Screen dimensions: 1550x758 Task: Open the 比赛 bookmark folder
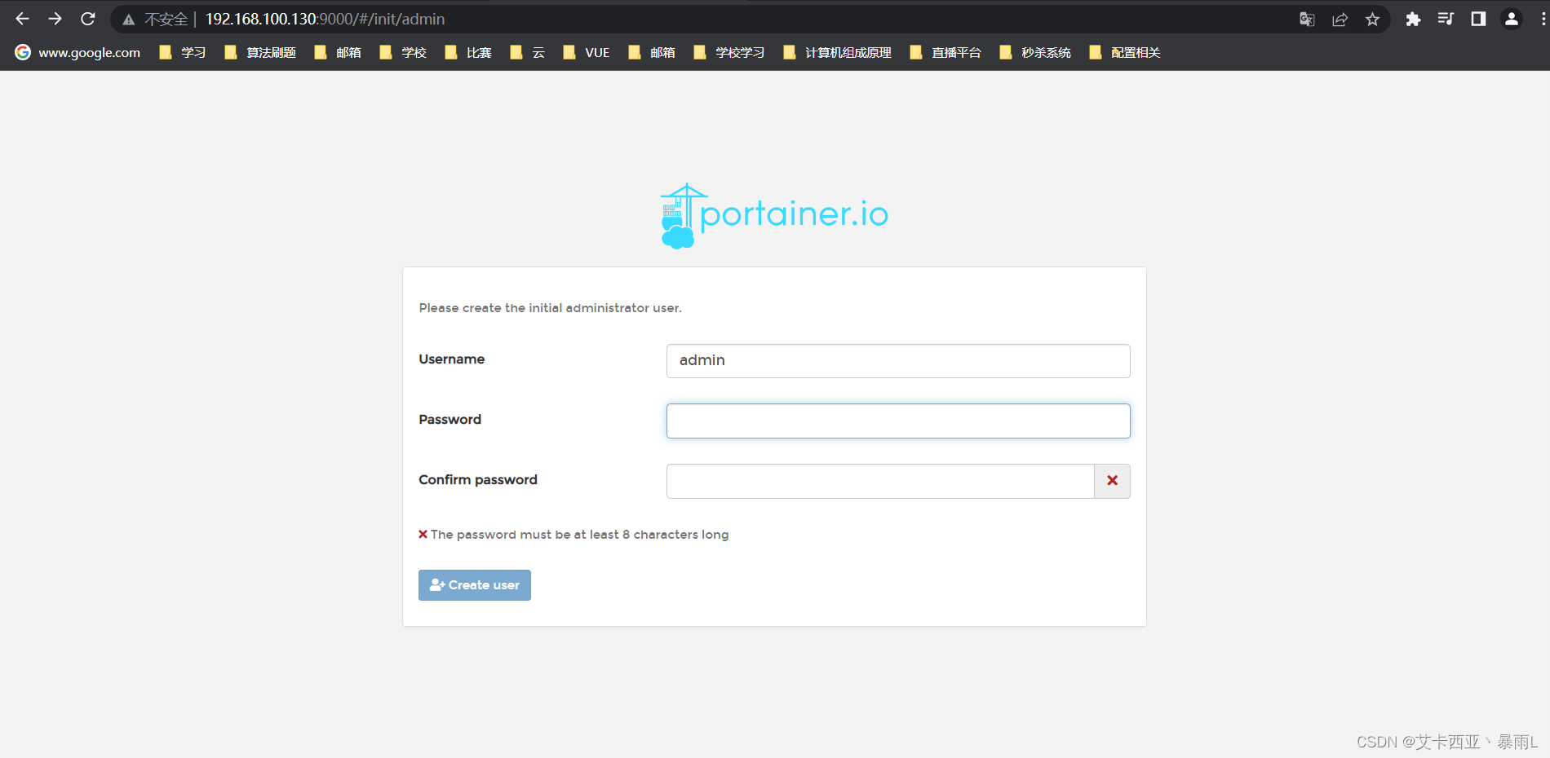pyautogui.click(x=468, y=52)
